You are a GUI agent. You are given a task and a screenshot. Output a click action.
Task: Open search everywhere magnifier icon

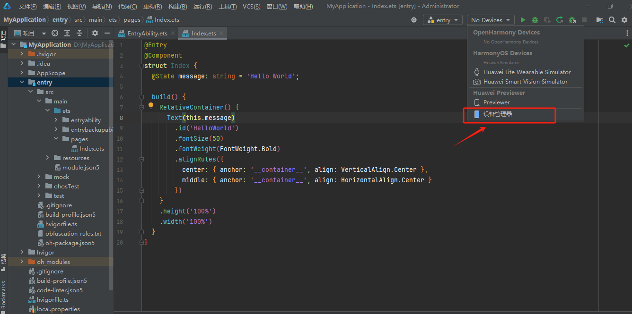612,20
